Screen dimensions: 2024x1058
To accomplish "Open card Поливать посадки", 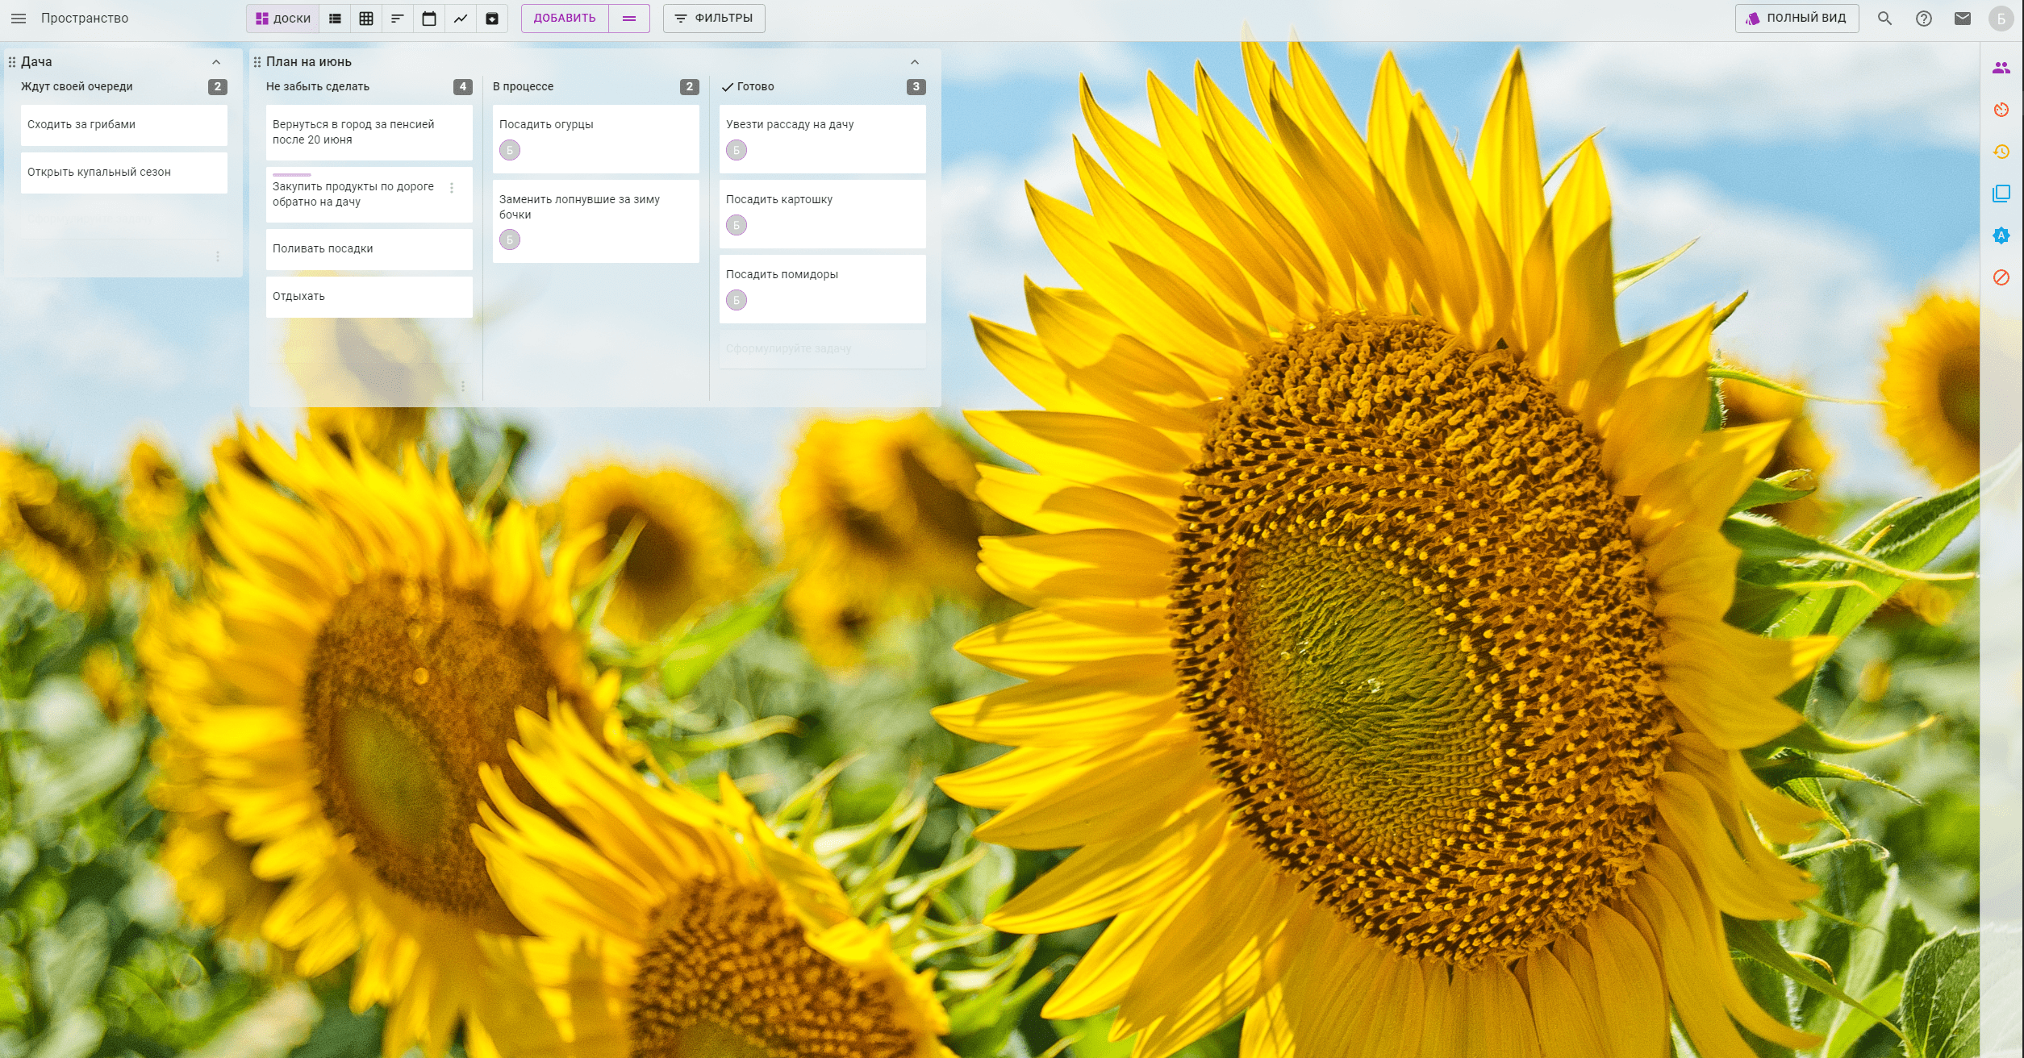I will click(x=369, y=249).
